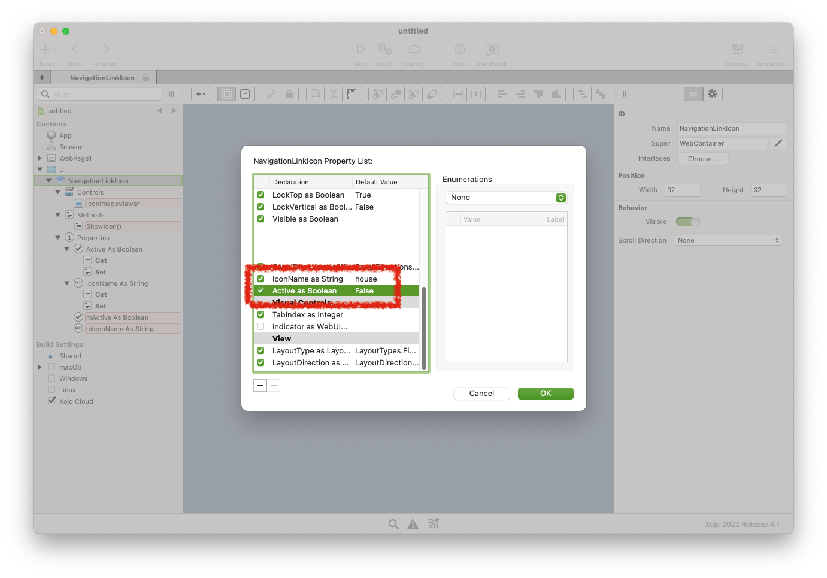Select the lock control icon in the toolbar
Image resolution: width=827 pixels, height=578 pixels.
click(289, 94)
